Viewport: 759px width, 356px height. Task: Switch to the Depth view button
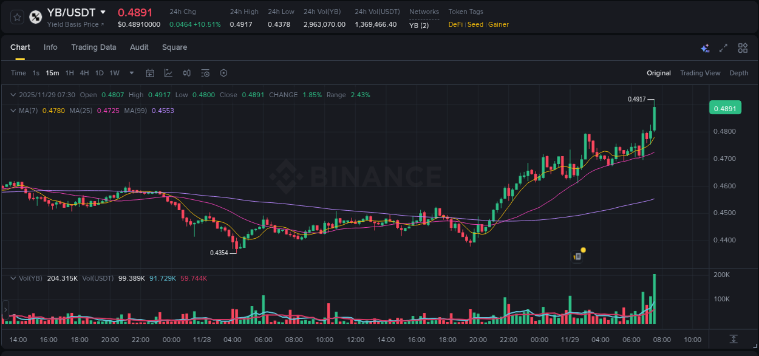[x=738, y=73]
